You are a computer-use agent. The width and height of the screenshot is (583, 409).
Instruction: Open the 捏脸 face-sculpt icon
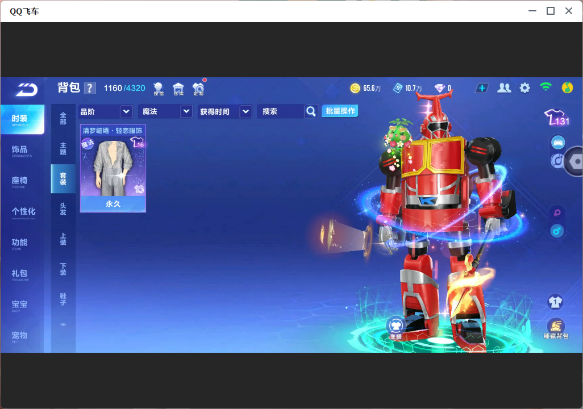point(159,89)
